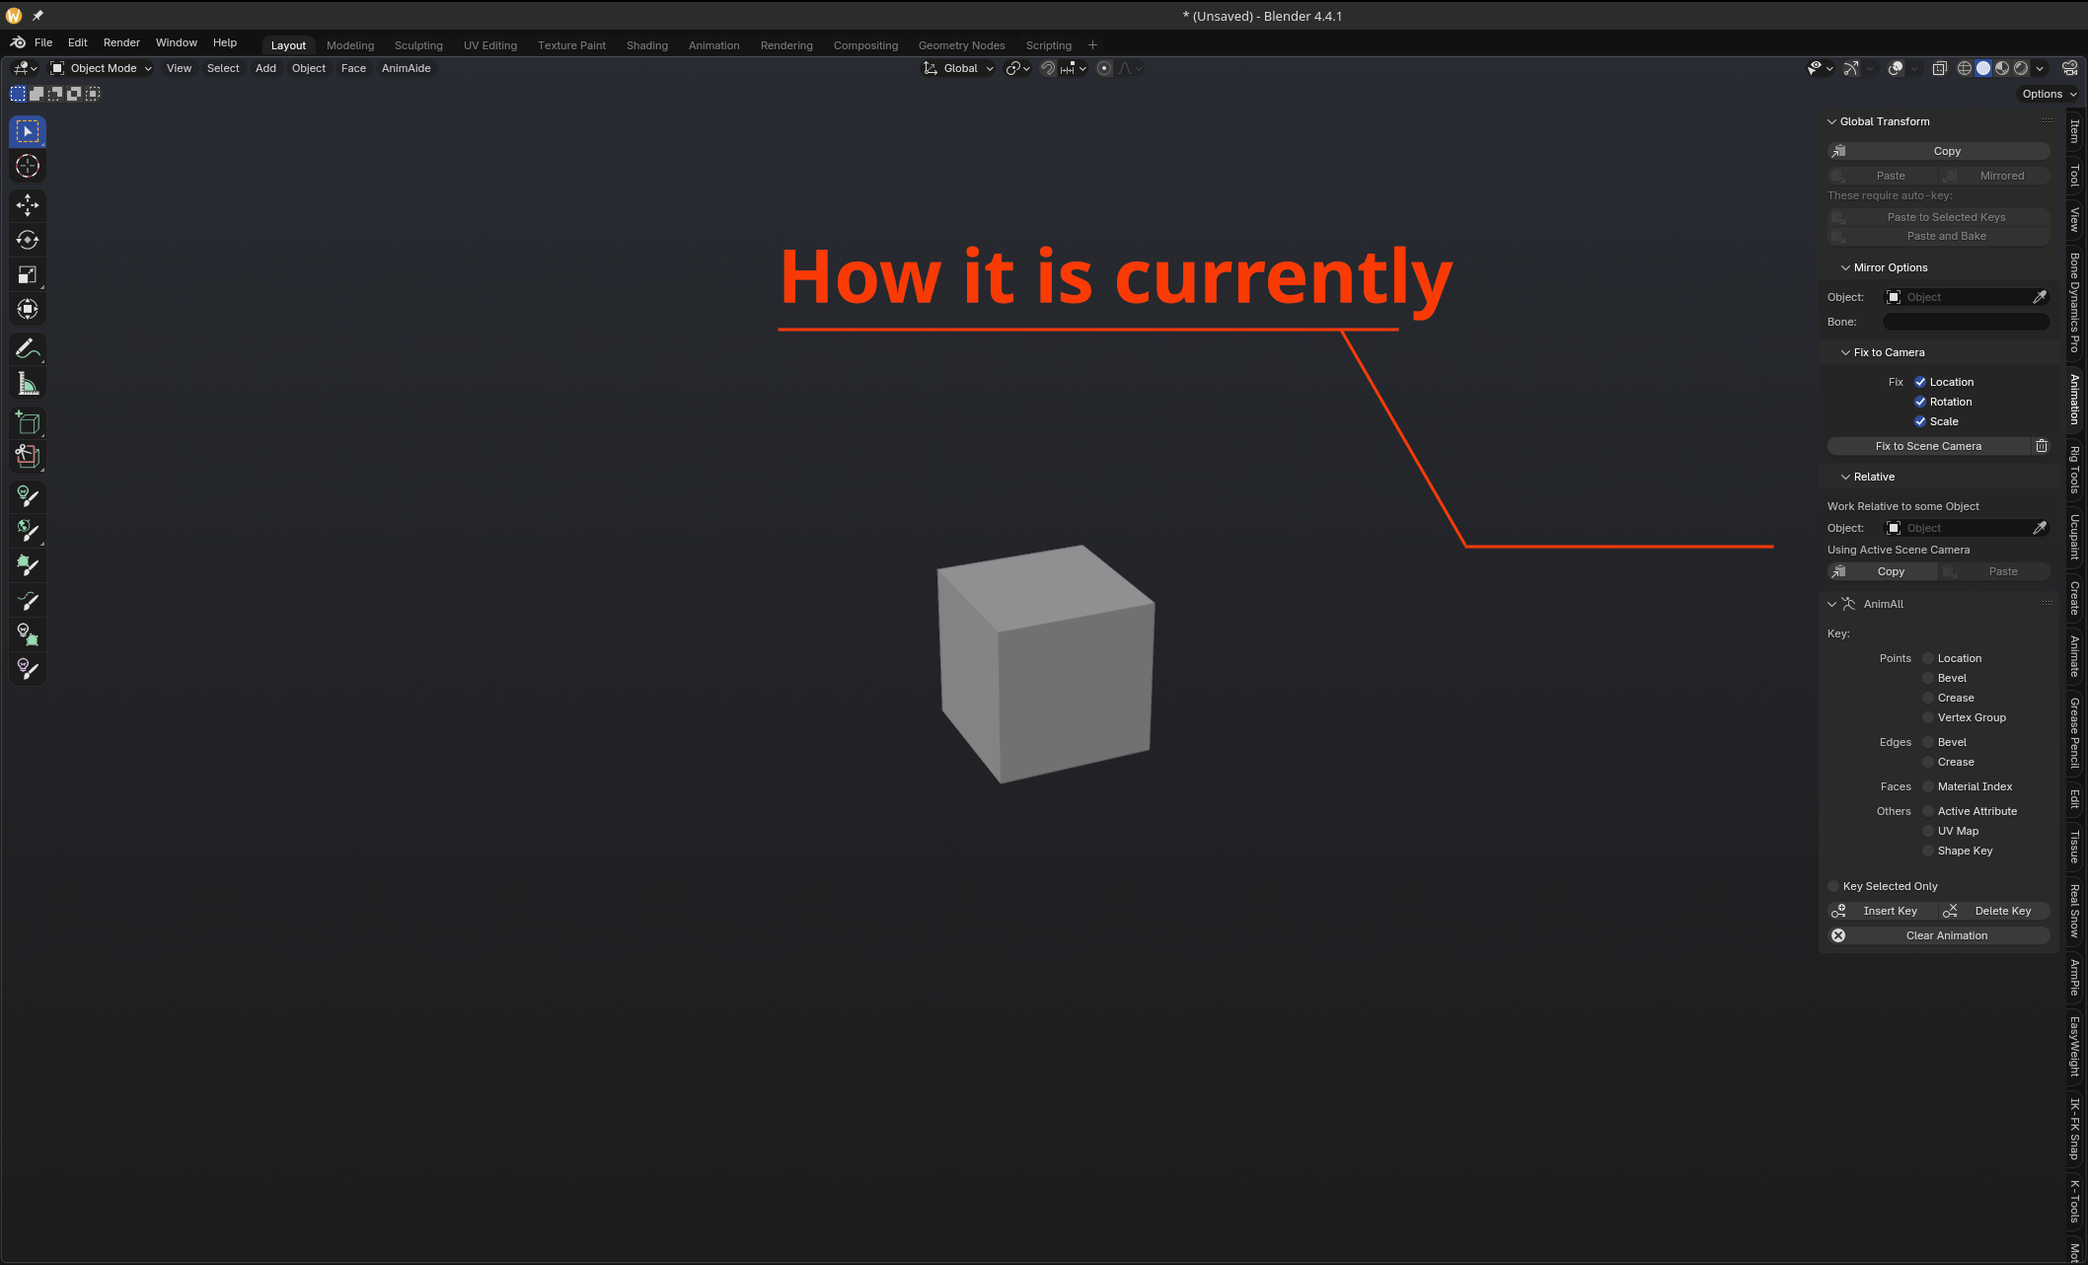Open the Options dropdown
Viewport: 2088px width, 1265px height.
point(2050,94)
